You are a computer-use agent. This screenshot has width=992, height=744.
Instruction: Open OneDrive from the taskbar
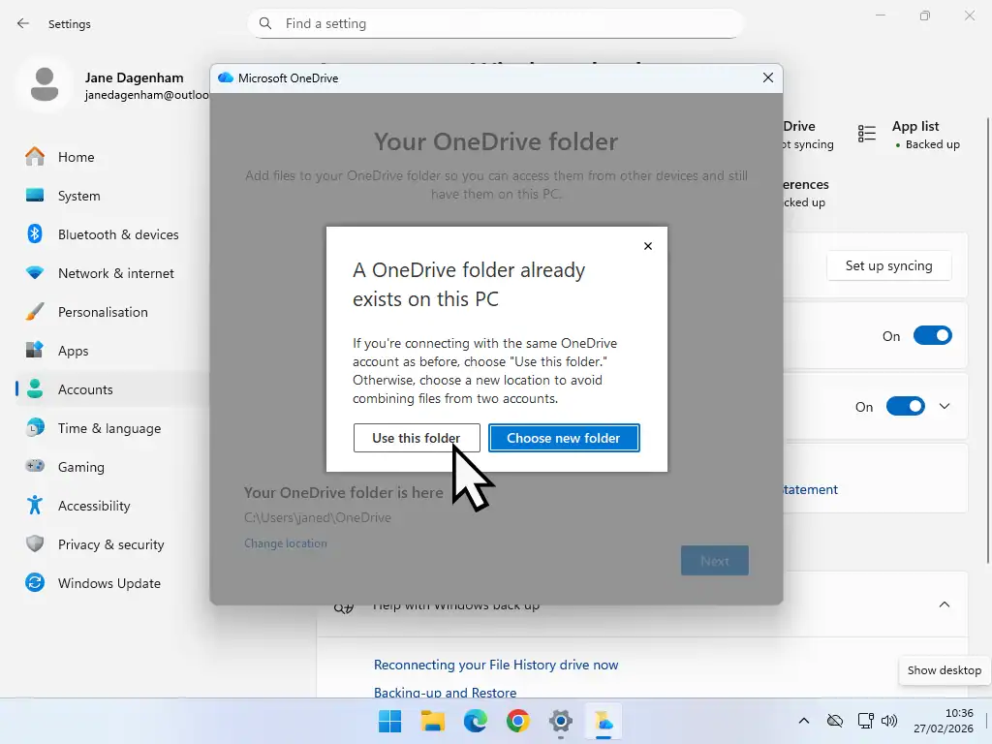pyautogui.click(x=603, y=722)
